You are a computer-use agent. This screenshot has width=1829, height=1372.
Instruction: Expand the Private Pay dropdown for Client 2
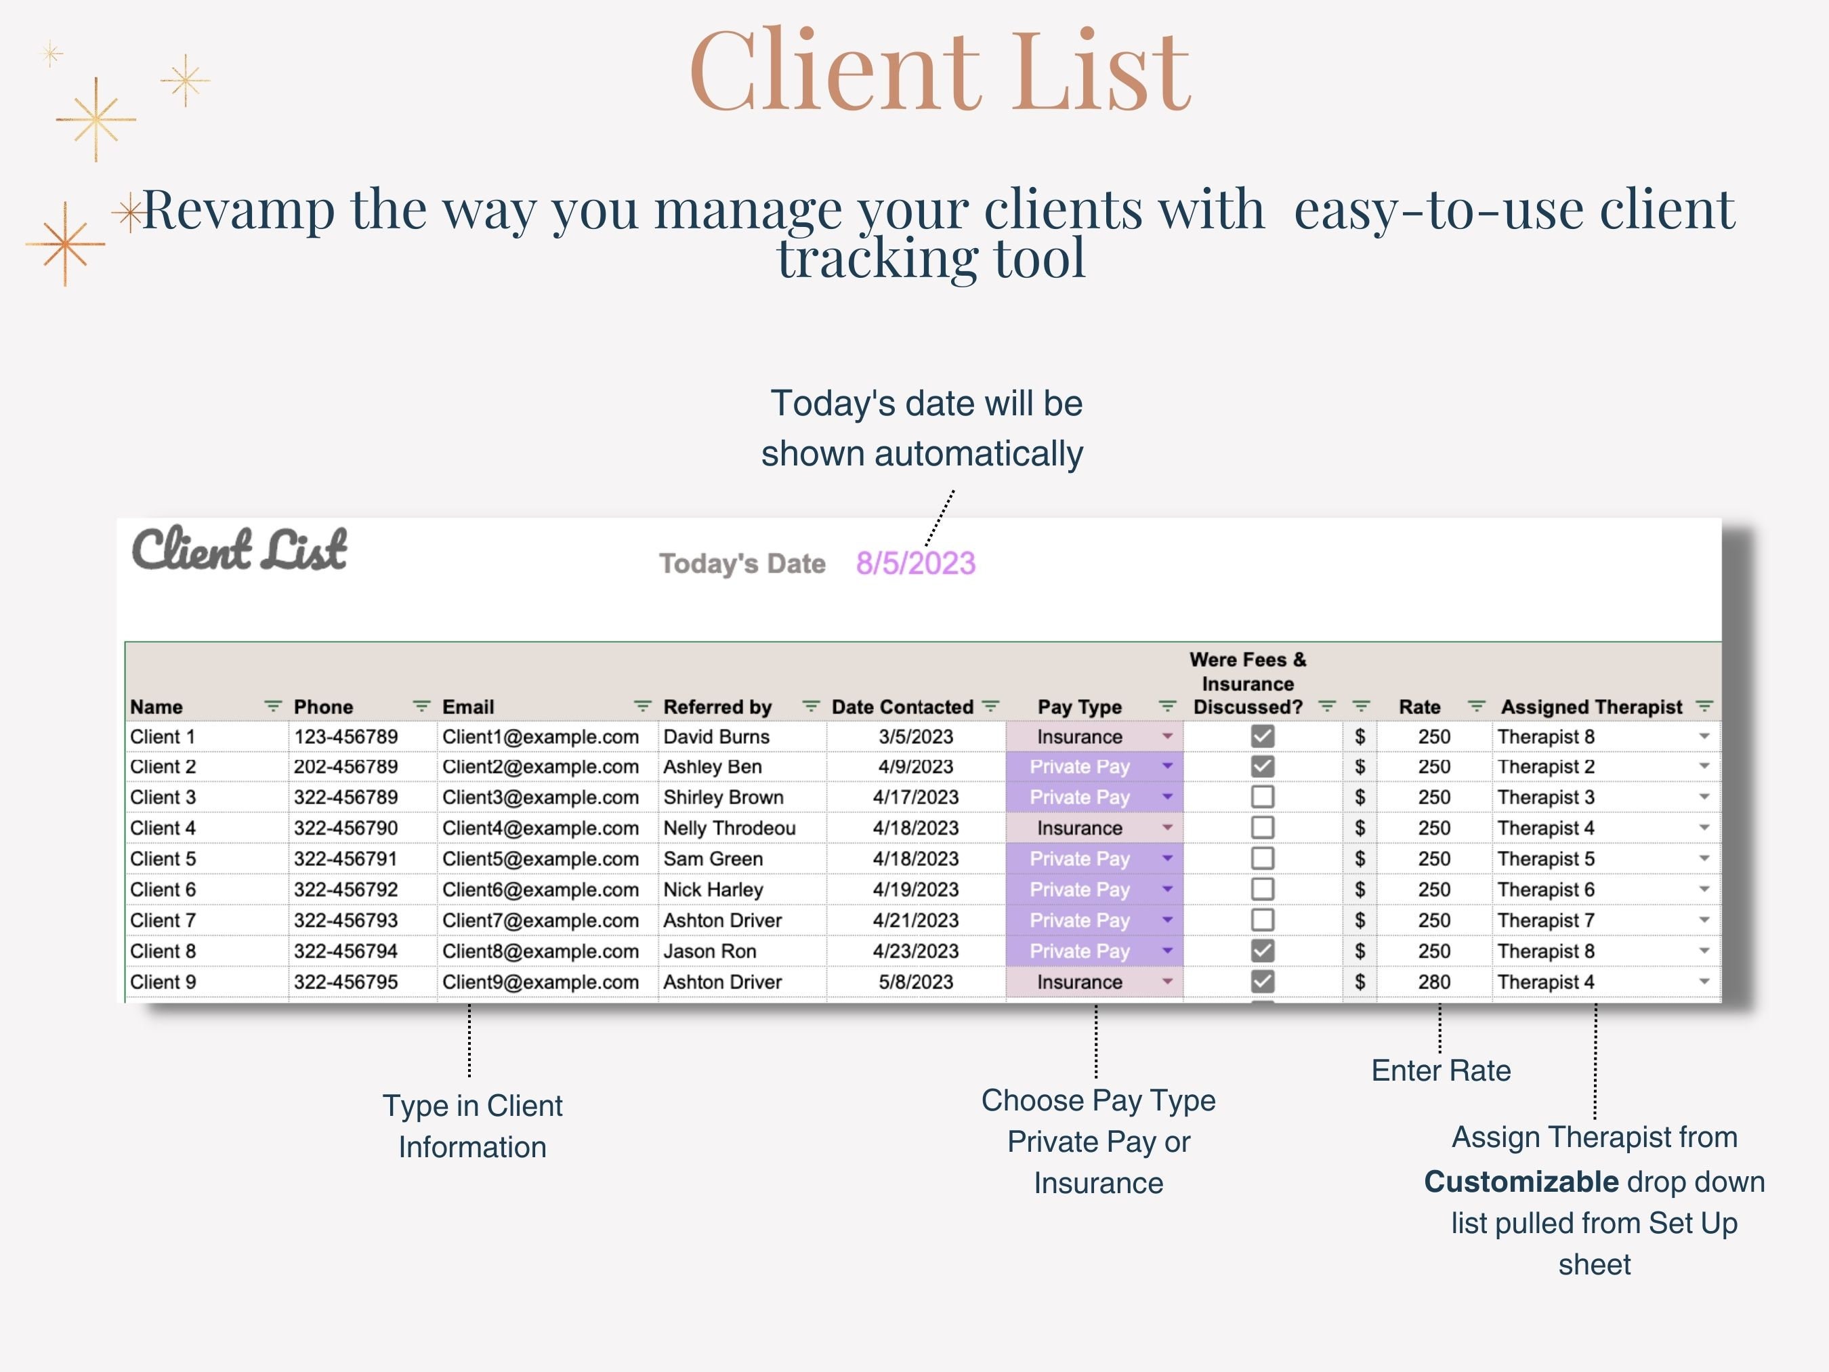point(1168,767)
